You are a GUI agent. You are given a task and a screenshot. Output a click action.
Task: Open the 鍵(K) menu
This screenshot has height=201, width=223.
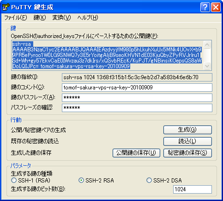(40, 18)
